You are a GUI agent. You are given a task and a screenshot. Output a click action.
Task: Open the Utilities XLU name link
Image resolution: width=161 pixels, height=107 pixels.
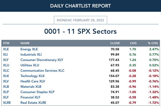click(x=30, y=65)
